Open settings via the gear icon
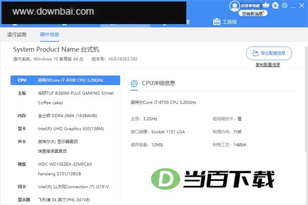The image size is (308, 205). pyautogui.click(x=284, y=6)
